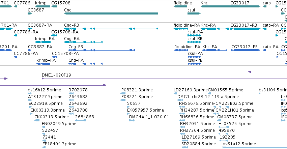
Task: Select feature 2643708 label
Action: 78,110
